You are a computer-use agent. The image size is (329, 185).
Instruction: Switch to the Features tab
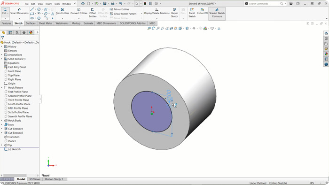pos(6,23)
